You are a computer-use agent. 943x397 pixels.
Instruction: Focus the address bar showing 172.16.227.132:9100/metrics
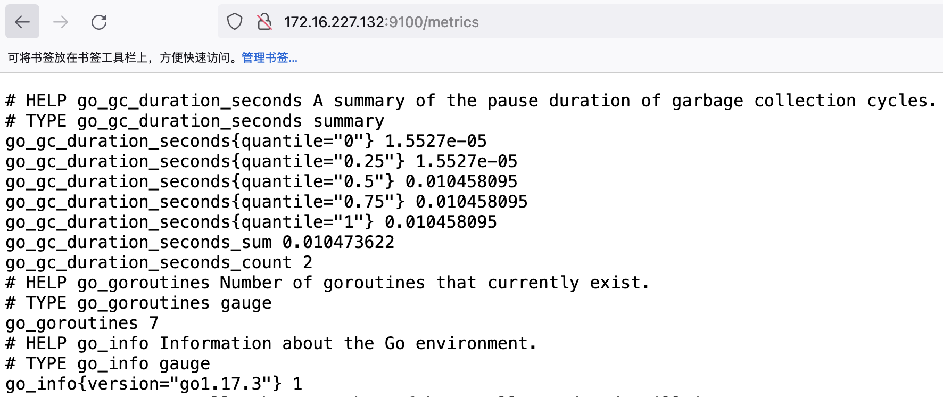coord(579,22)
